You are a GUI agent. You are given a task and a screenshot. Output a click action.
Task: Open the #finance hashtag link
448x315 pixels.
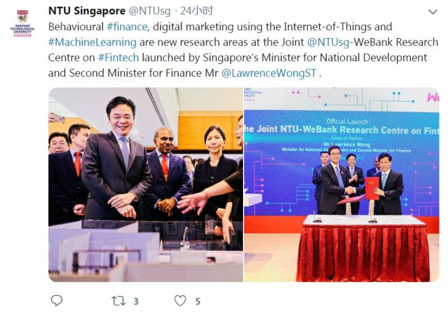pos(127,26)
